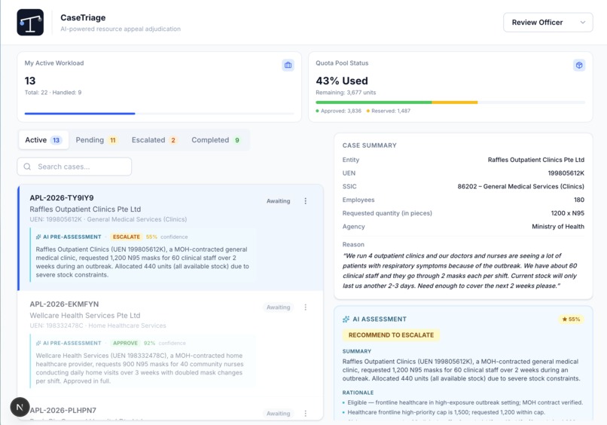Click '92% confidence' on Wellcare pre-assessment
This screenshot has height=425, width=607.
tap(164, 343)
